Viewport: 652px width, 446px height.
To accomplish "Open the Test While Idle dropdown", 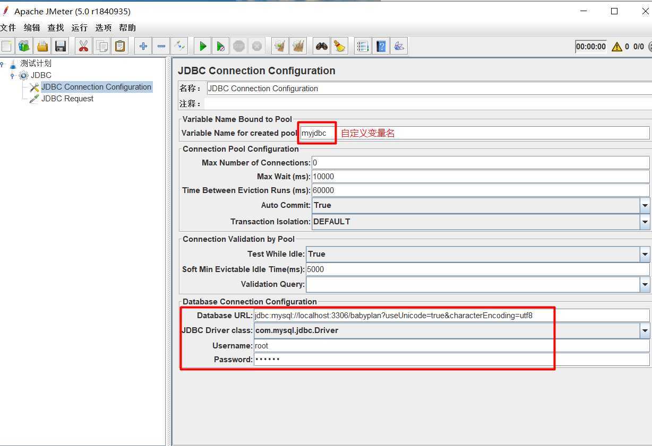I will point(645,254).
